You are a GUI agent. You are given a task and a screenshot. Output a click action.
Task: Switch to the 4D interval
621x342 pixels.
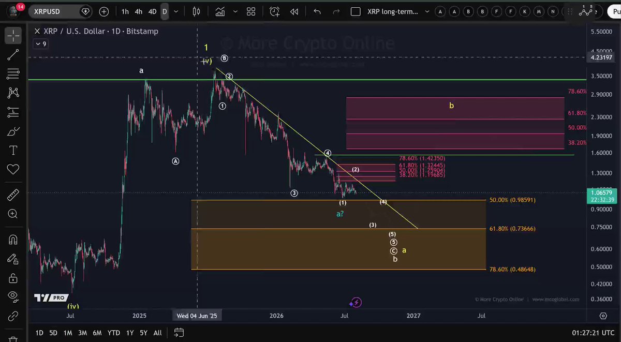(152, 11)
